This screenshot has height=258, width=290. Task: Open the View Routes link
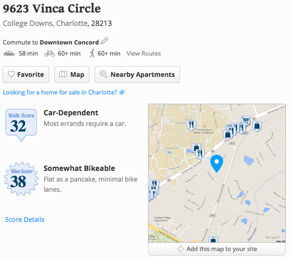[144, 54]
